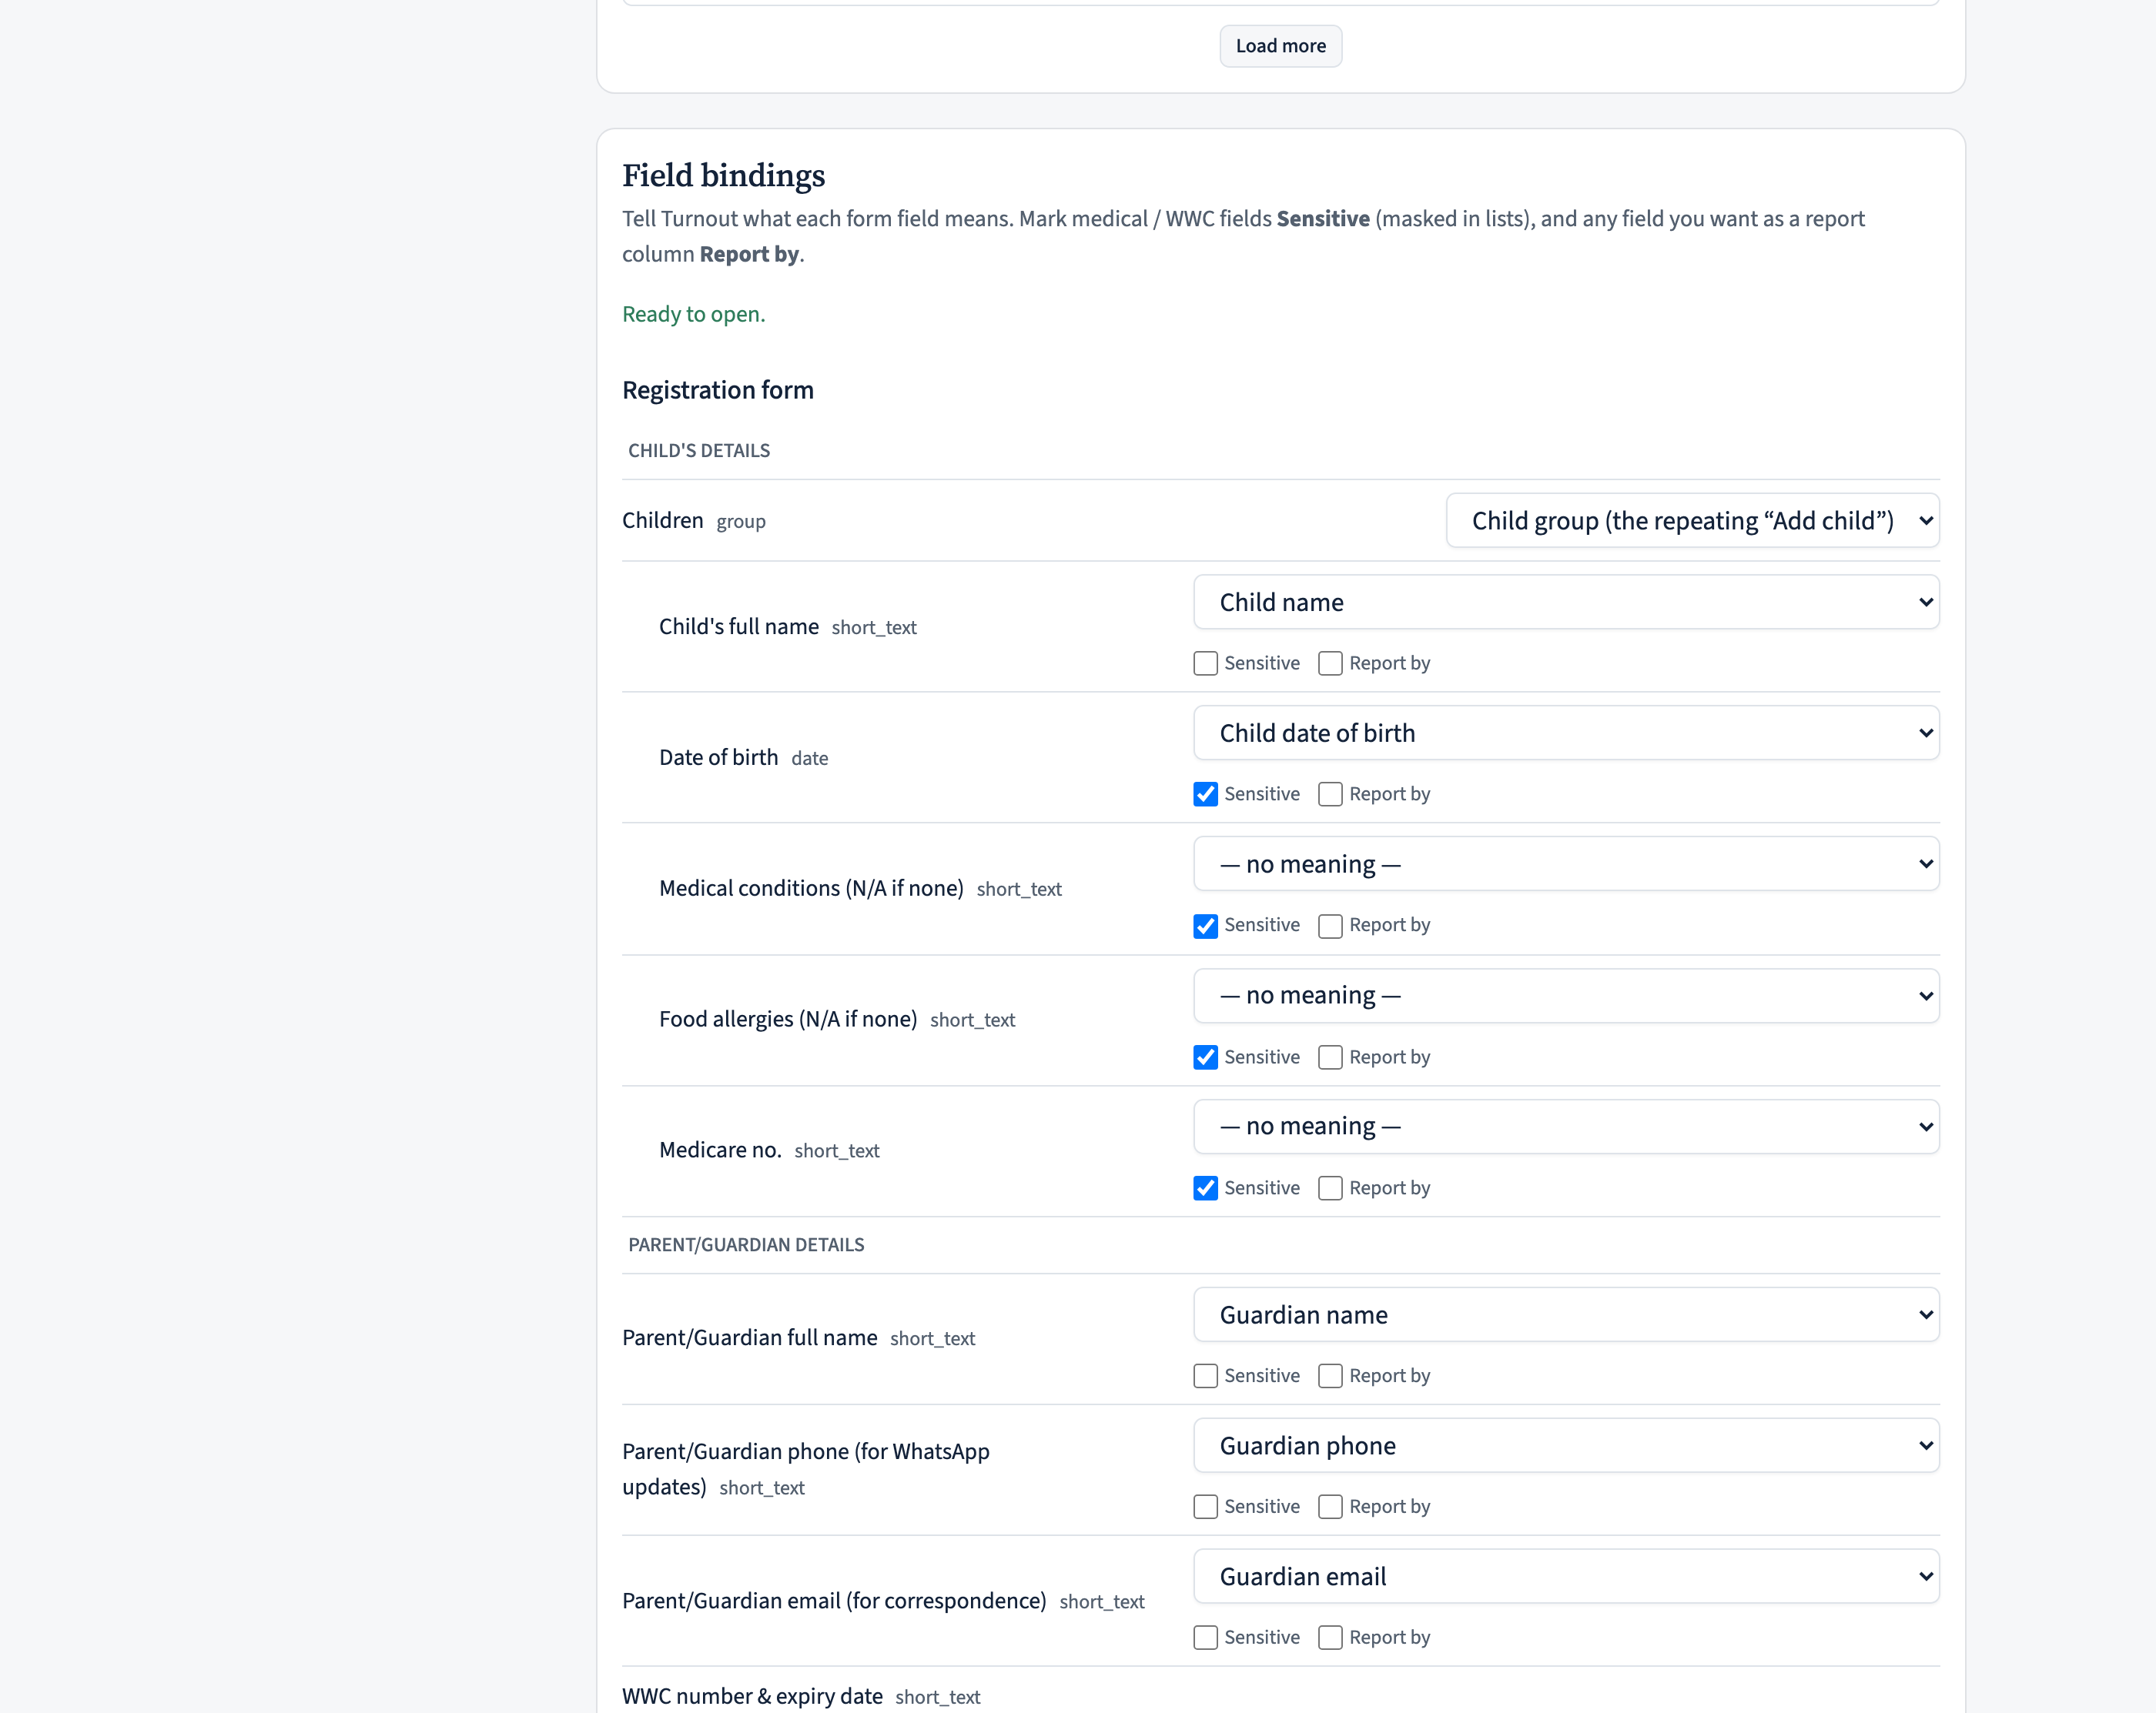
Task: Open the Guardian phone binding dropdown
Action: [1566, 1445]
